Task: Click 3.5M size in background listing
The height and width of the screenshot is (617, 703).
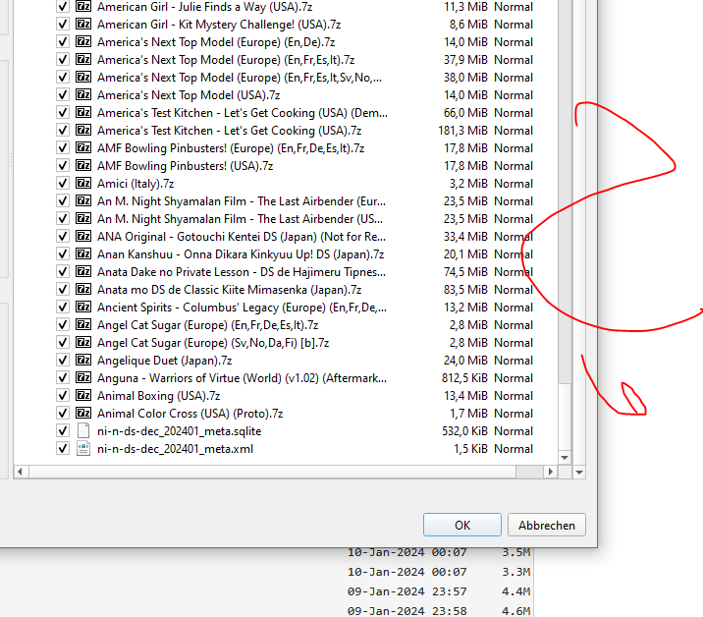Action: click(x=515, y=552)
